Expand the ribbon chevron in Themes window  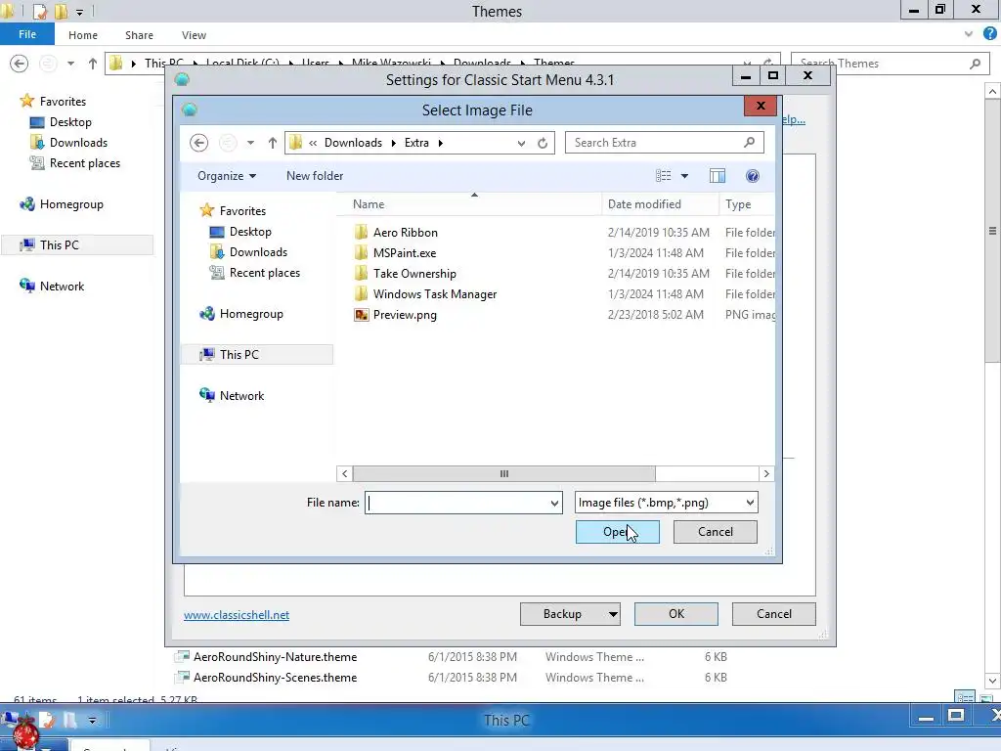[x=969, y=34]
